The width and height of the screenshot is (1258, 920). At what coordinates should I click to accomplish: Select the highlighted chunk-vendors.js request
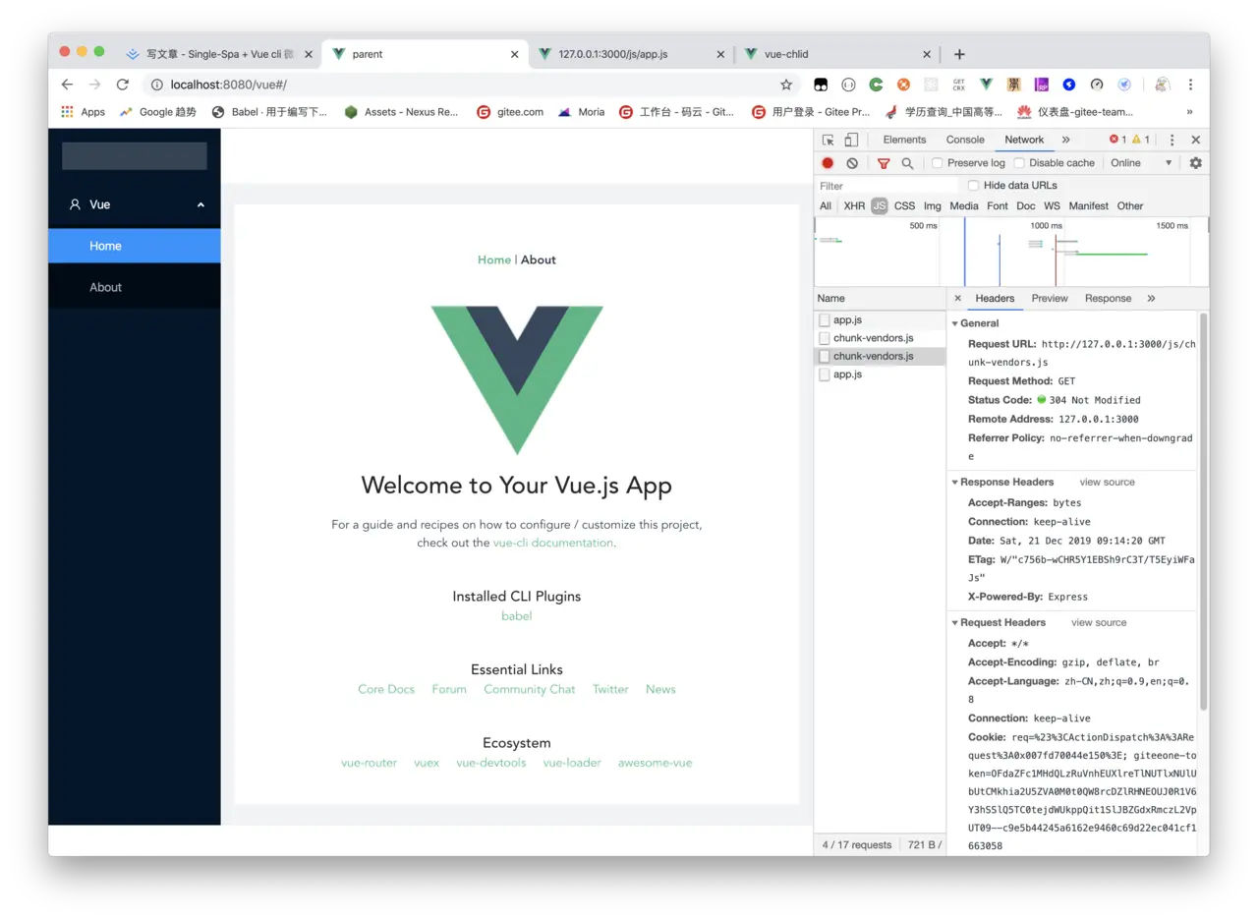880,356
